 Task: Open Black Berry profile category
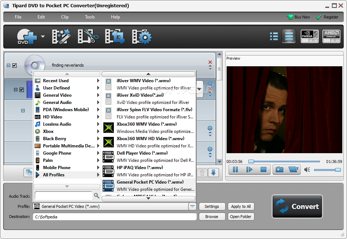(x=67, y=139)
